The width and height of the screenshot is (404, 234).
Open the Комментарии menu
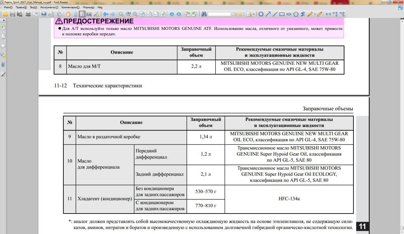[70, 7]
